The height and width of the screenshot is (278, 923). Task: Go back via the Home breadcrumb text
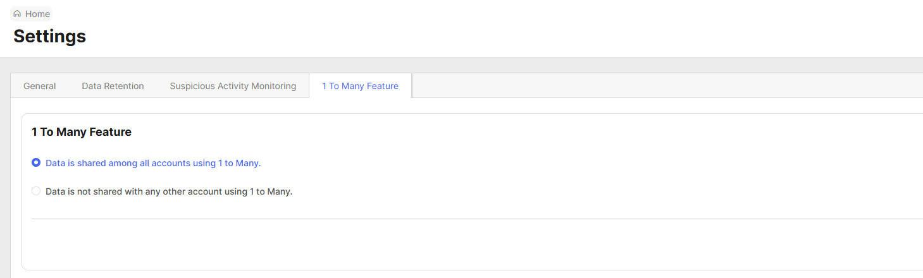(x=37, y=14)
